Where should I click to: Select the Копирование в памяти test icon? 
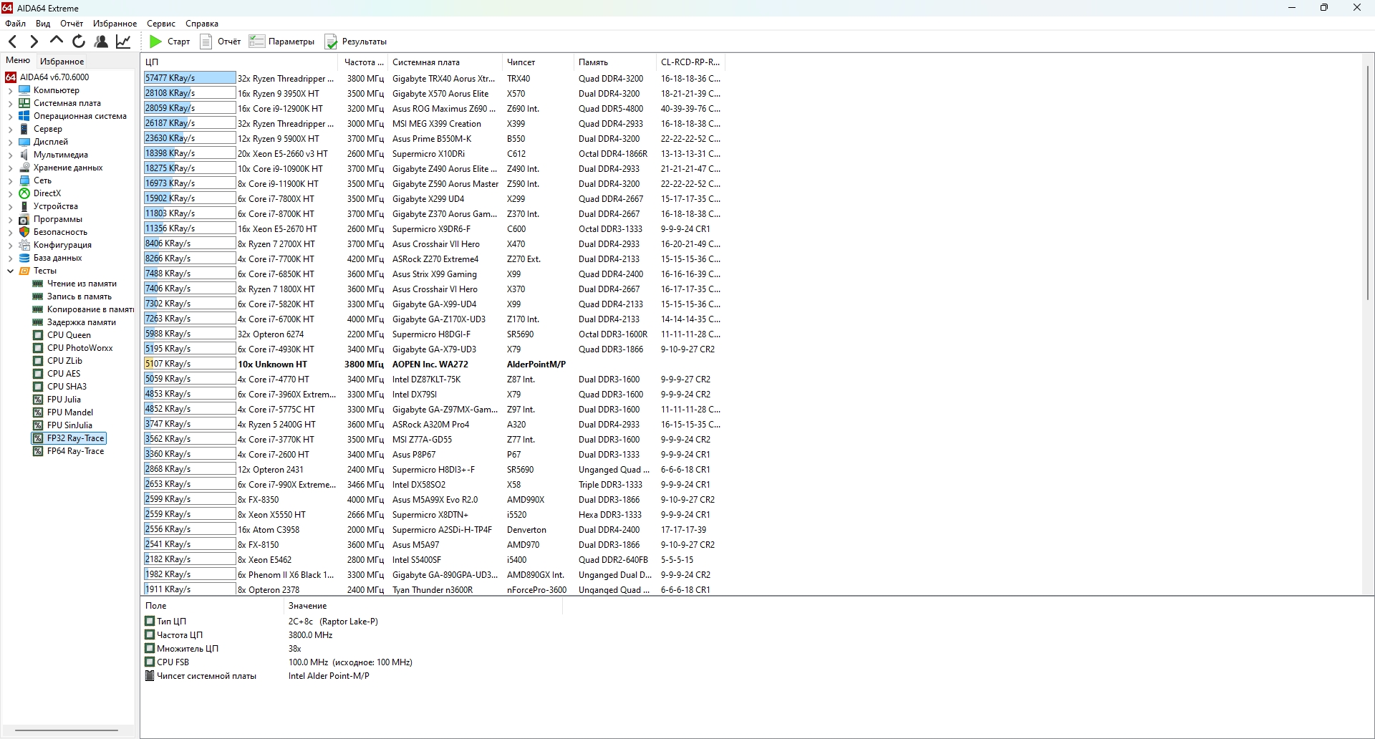[x=38, y=309]
